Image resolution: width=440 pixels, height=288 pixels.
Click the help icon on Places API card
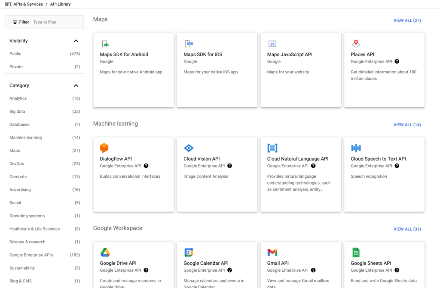coord(397,61)
